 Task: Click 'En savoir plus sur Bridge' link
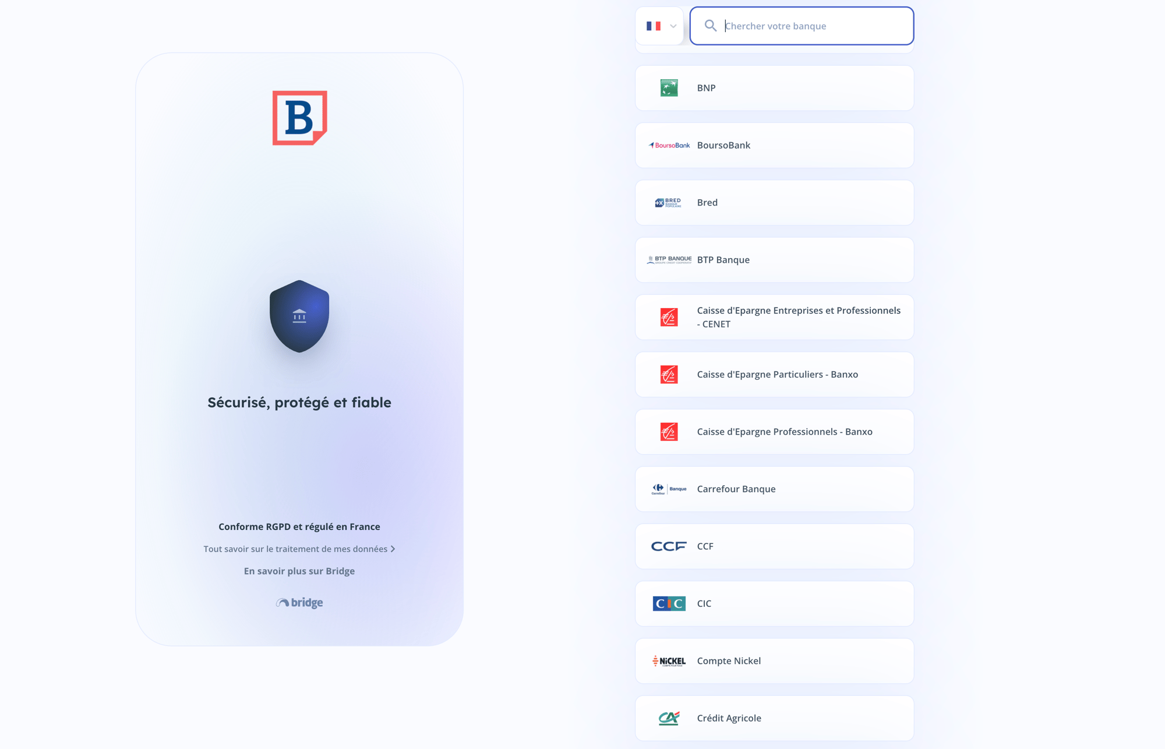click(299, 571)
